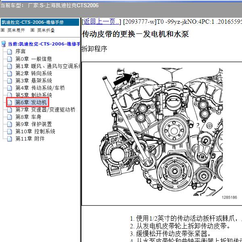Select the root node 当前:凯迪拉克-CTS-2006
Image resolution: width=242 pixels, height=242 pixels.
tap(44, 44)
